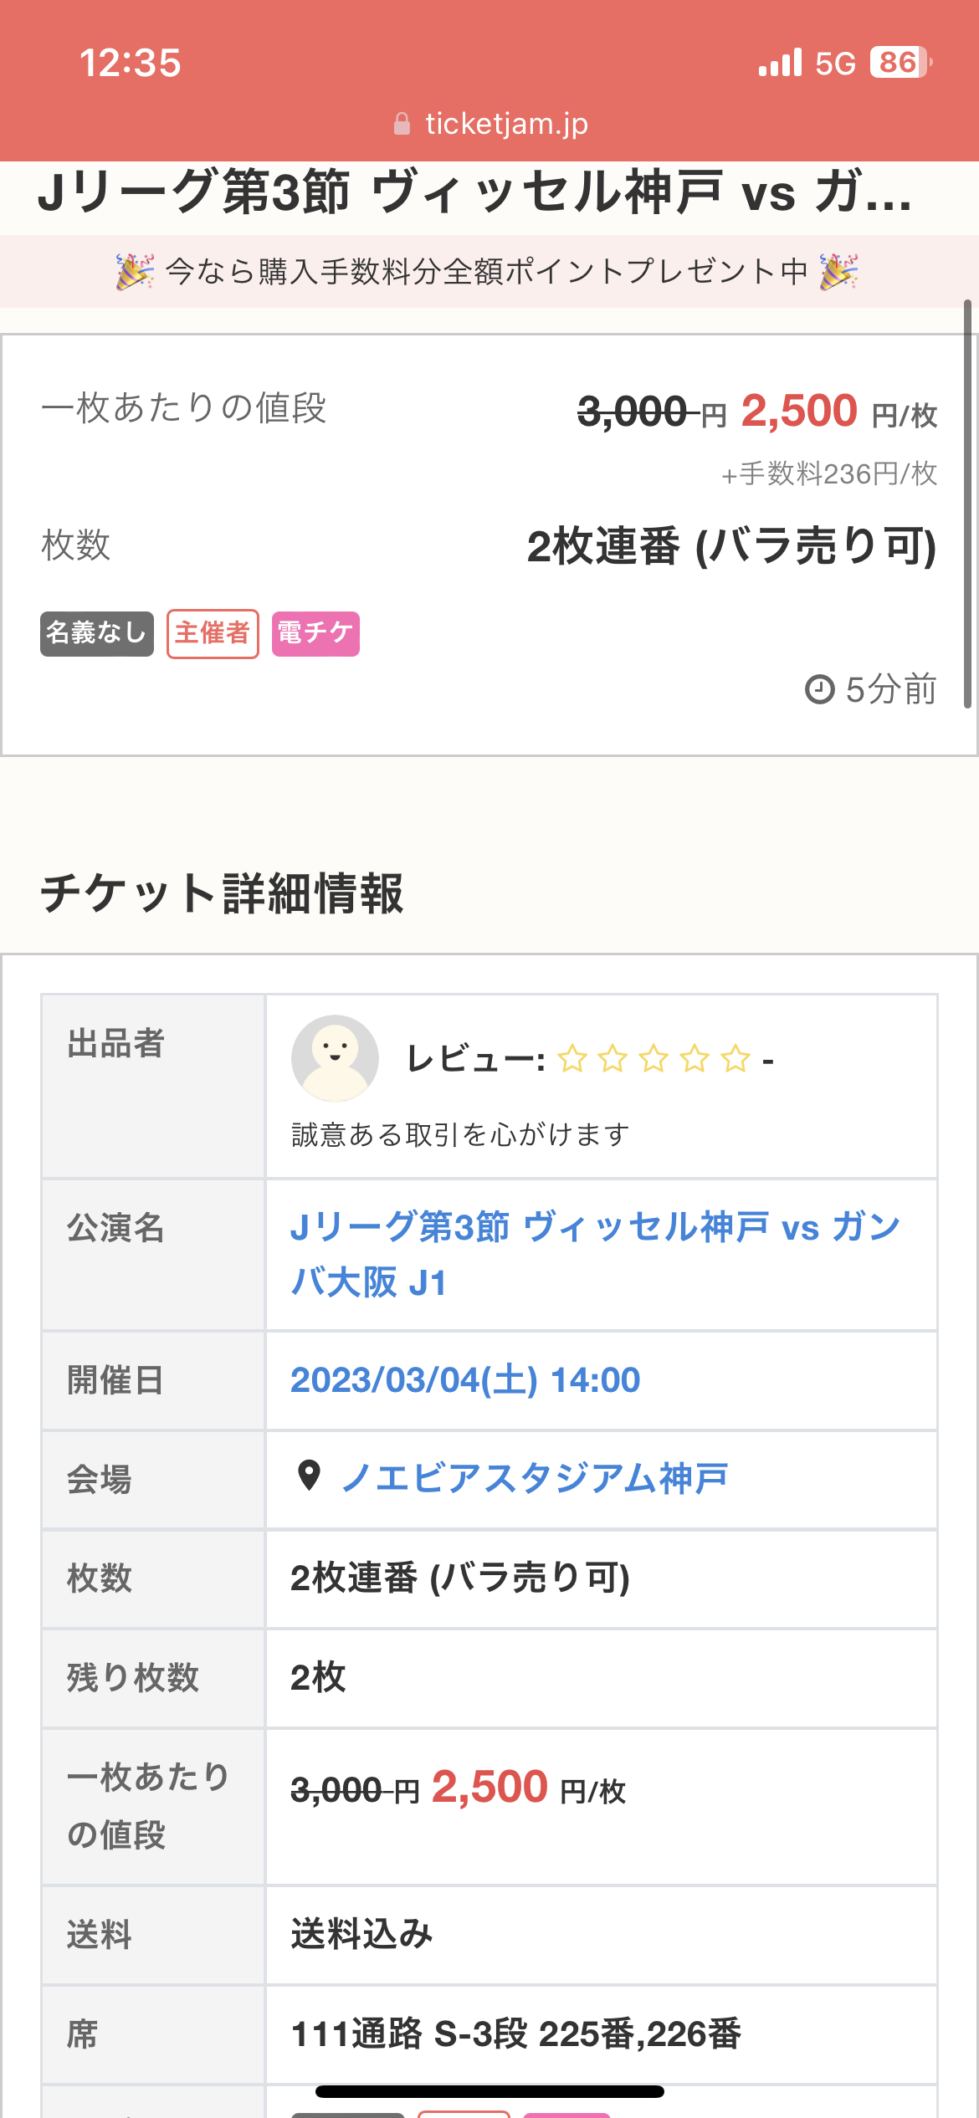Screen dimensions: 979x2118
Task: Open the ノエビアスタジアム神戸 venue link
Action: click(534, 1478)
